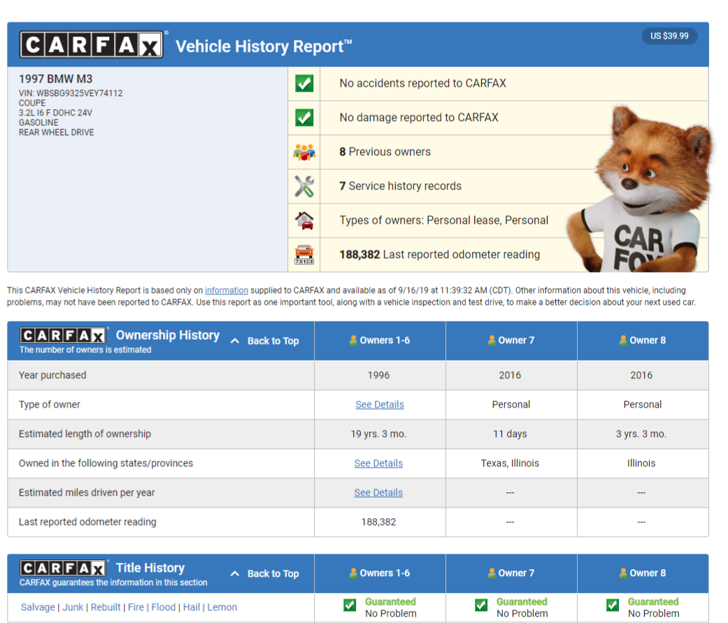The width and height of the screenshot is (728, 623).
Task: Click Guaranteed checkmark under Owners 1-6 in Title History
Action: (x=350, y=605)
